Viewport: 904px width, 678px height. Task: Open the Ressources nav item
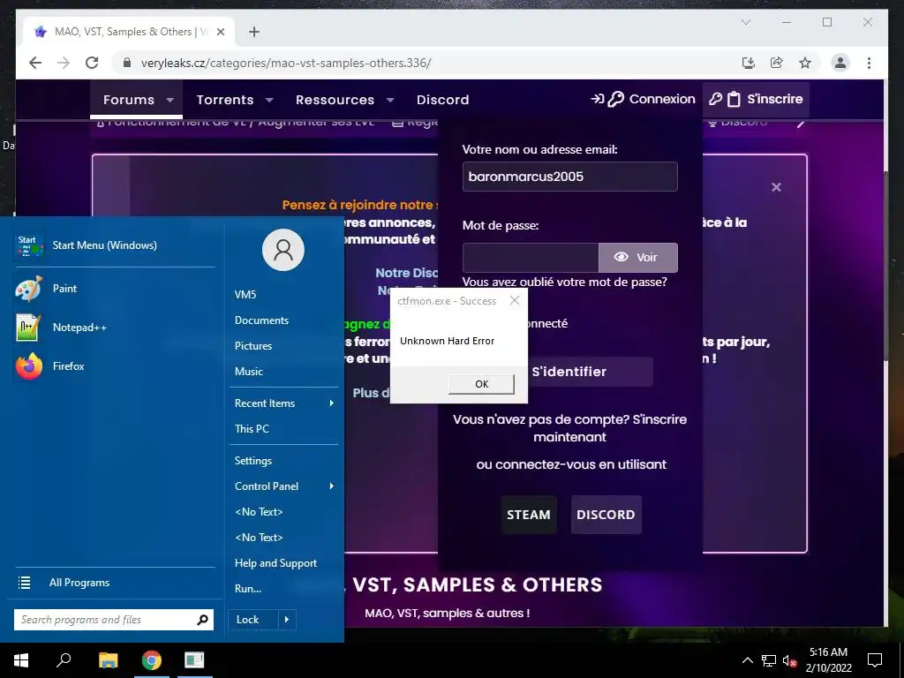tap(335, 100)
